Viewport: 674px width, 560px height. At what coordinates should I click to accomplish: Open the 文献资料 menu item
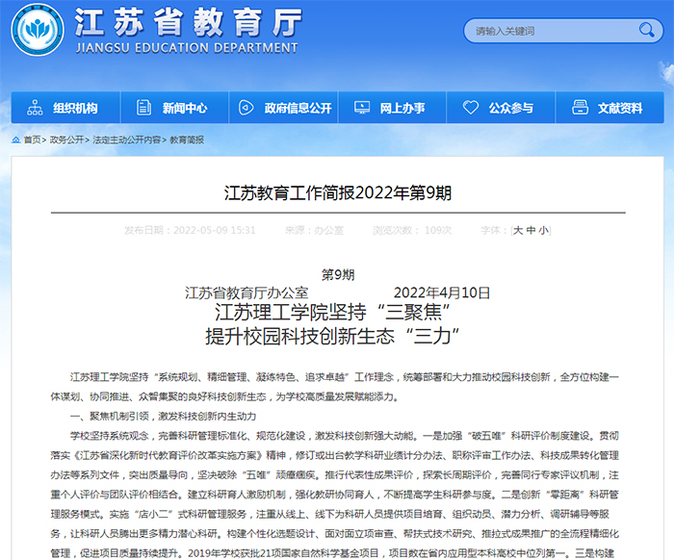point(620,108)
